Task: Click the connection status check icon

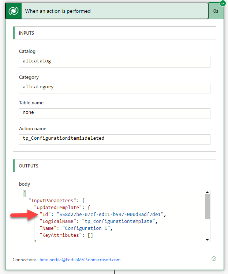Action: [x=214, y=259]
